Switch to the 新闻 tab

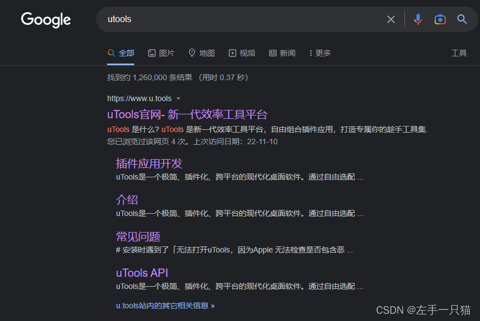pyautogui.click(x=282, y=53)
